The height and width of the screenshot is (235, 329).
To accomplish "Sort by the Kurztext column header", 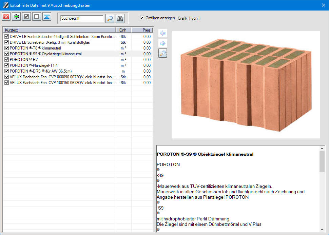I will 60,30.
